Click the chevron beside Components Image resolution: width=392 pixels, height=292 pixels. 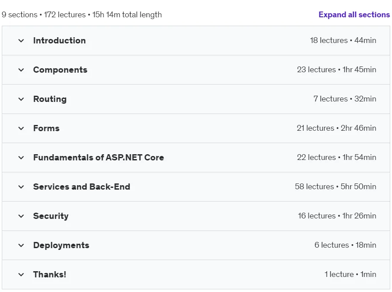click(x=21, y=70)
